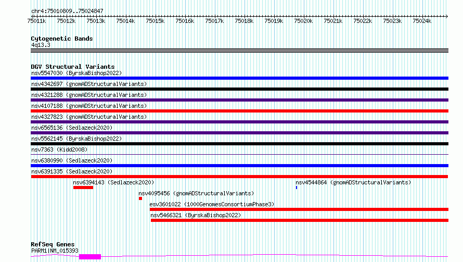The width and height of the screenshot is (463, 262).
Task: Click the thin purple line of nsv7363
Action: 239,154
